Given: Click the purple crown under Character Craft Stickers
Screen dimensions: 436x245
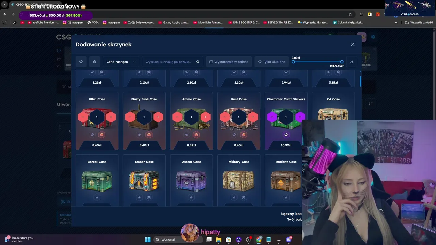Looking at the screenshot, I should (x=286, y=135).
